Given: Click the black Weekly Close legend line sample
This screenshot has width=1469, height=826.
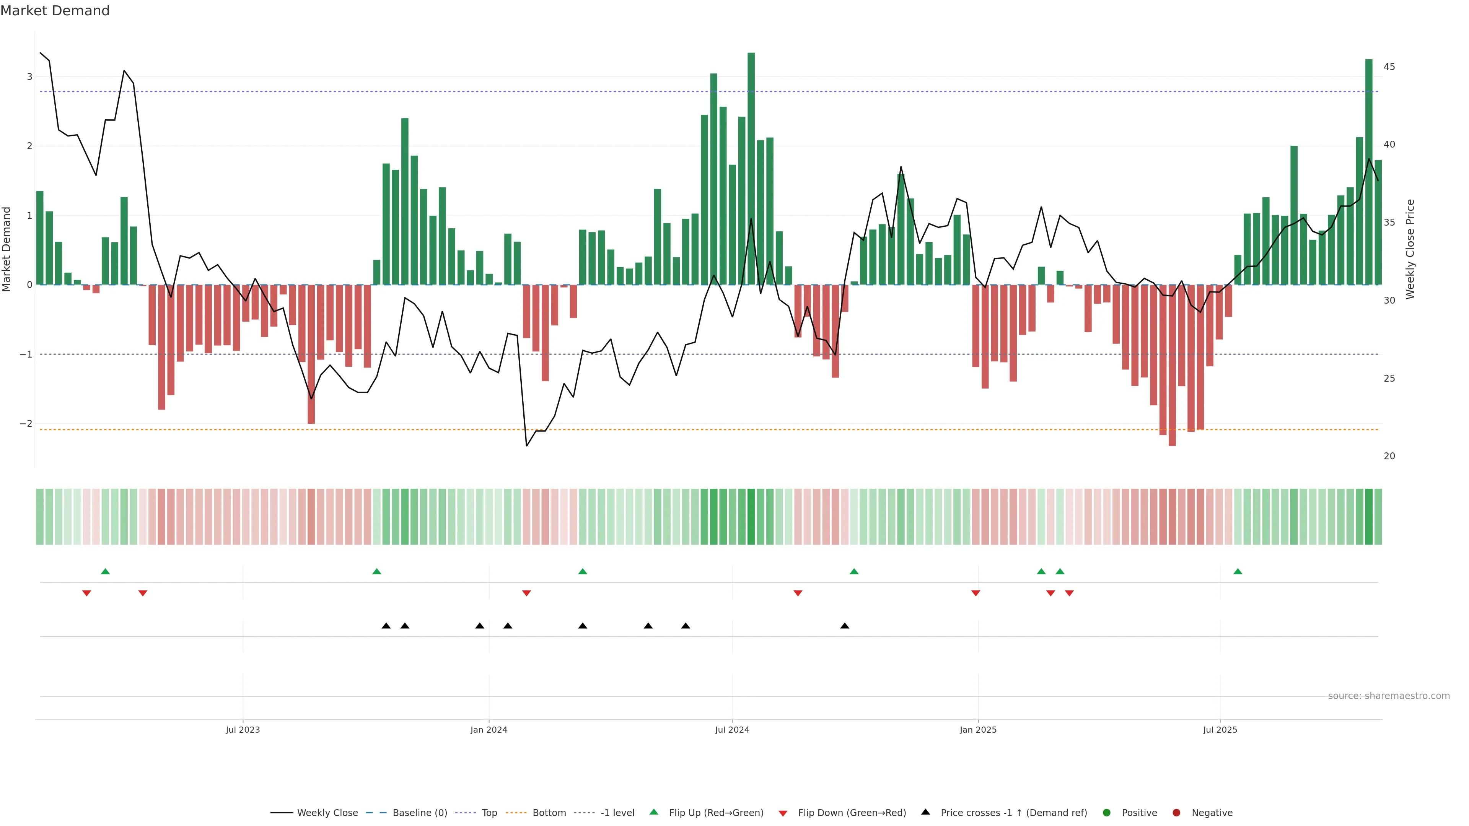Looking at the screenshot, I should (282, 812).
